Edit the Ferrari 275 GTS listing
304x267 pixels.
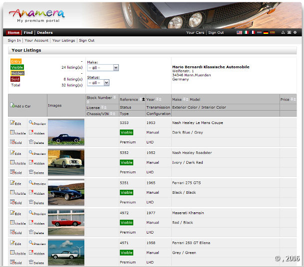(x=15, y=183)
